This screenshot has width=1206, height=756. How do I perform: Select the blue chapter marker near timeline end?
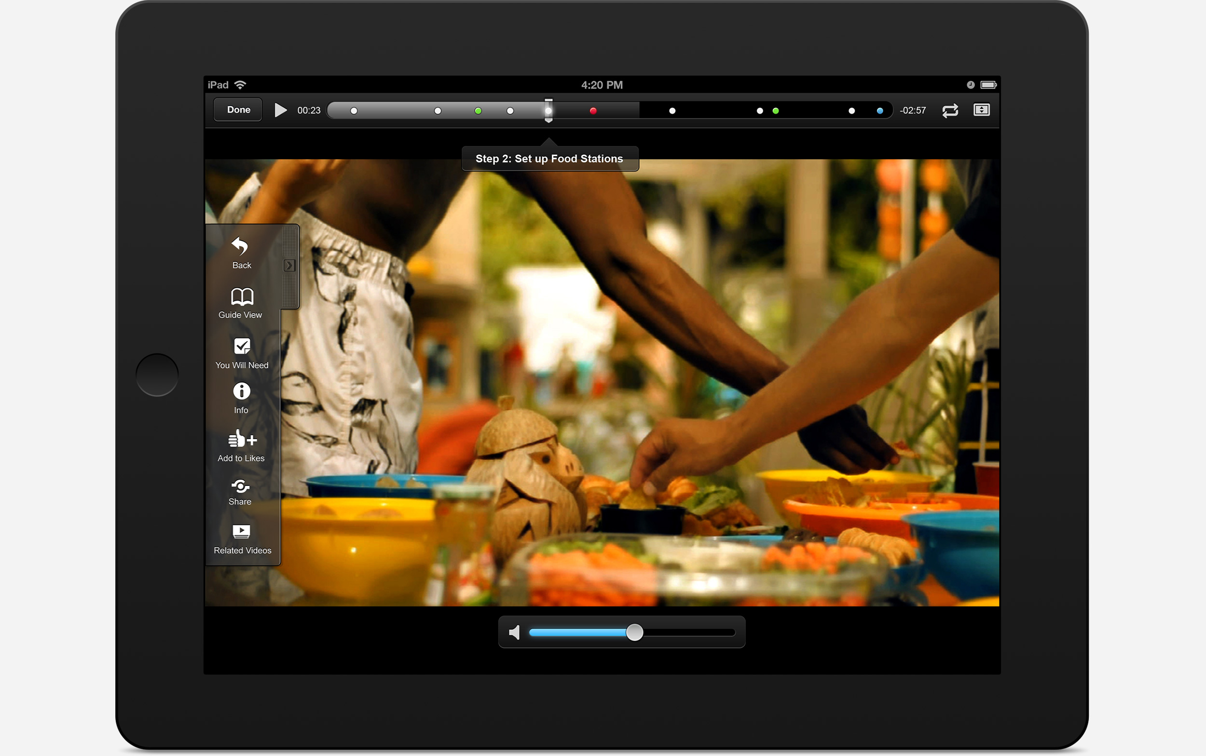879,110
